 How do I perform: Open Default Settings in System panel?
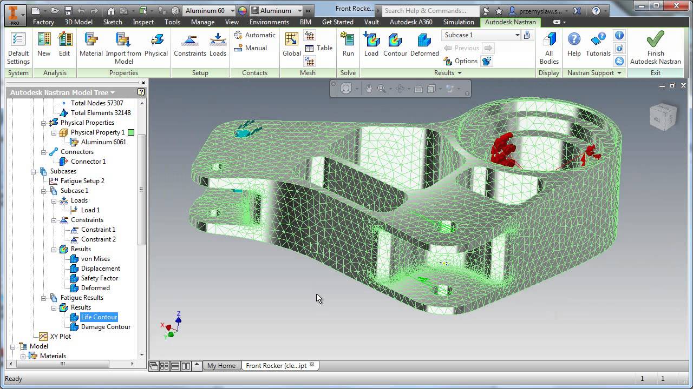(18, 48)
